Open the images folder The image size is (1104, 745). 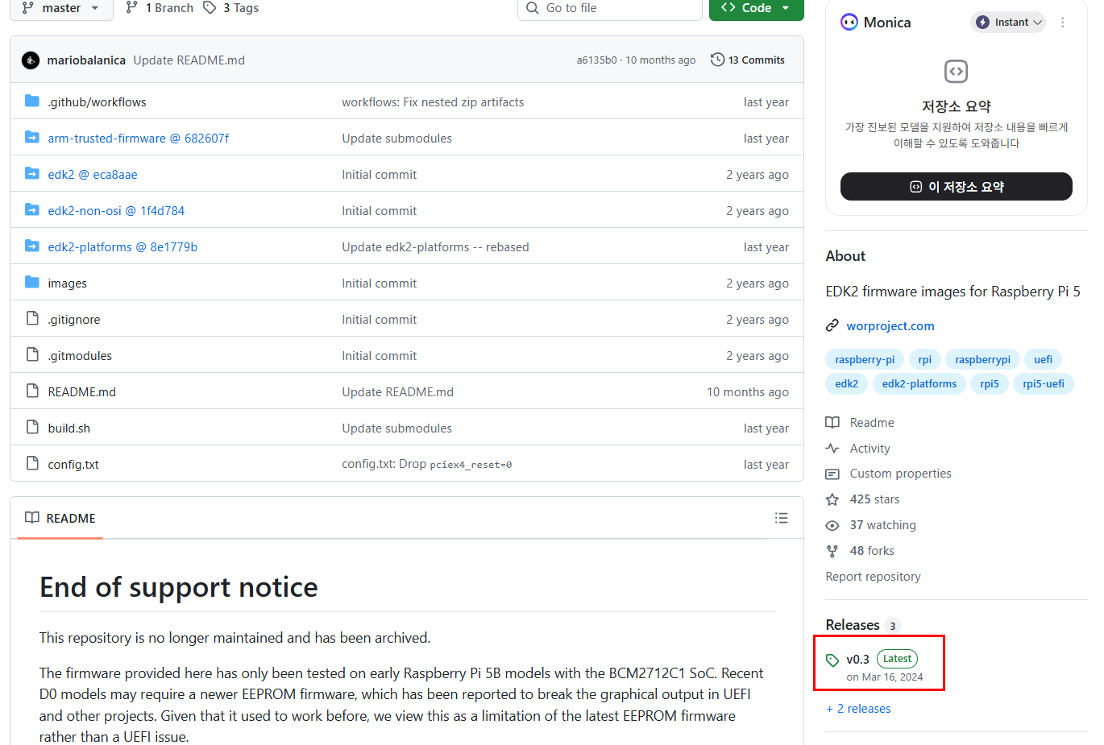pos(67,284)
